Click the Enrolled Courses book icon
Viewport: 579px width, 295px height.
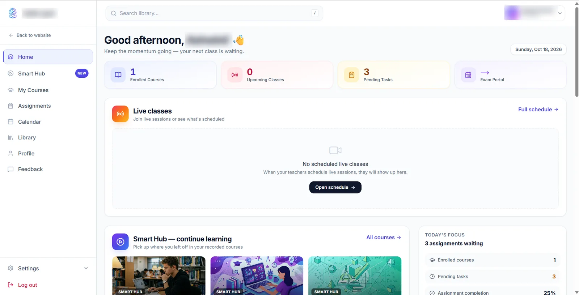118,75
